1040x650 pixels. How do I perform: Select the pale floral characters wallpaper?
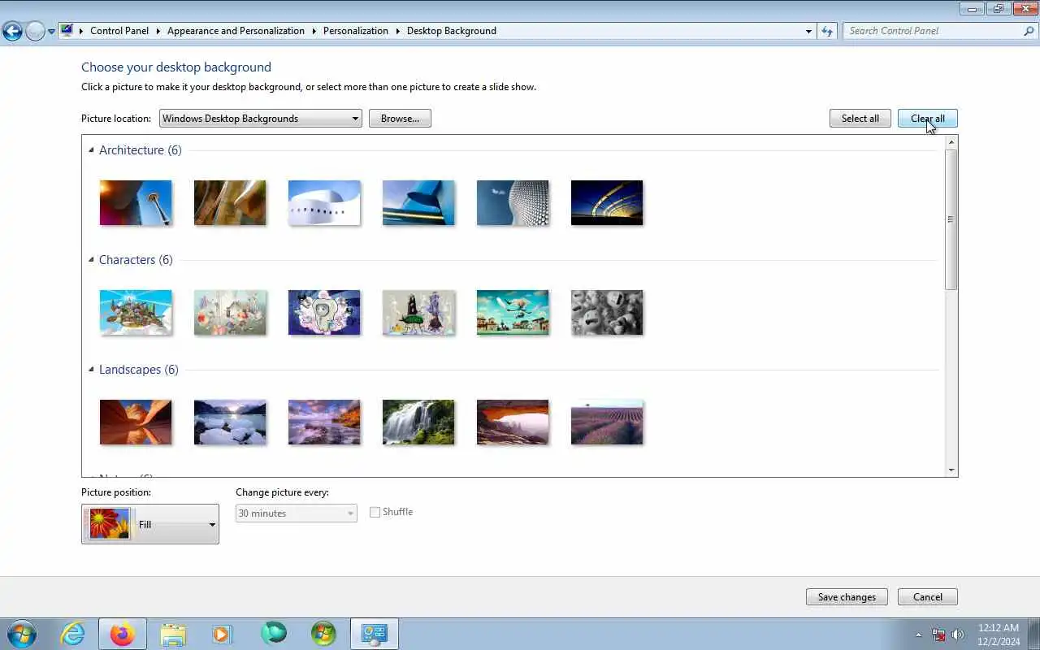(x=230, y=313)
